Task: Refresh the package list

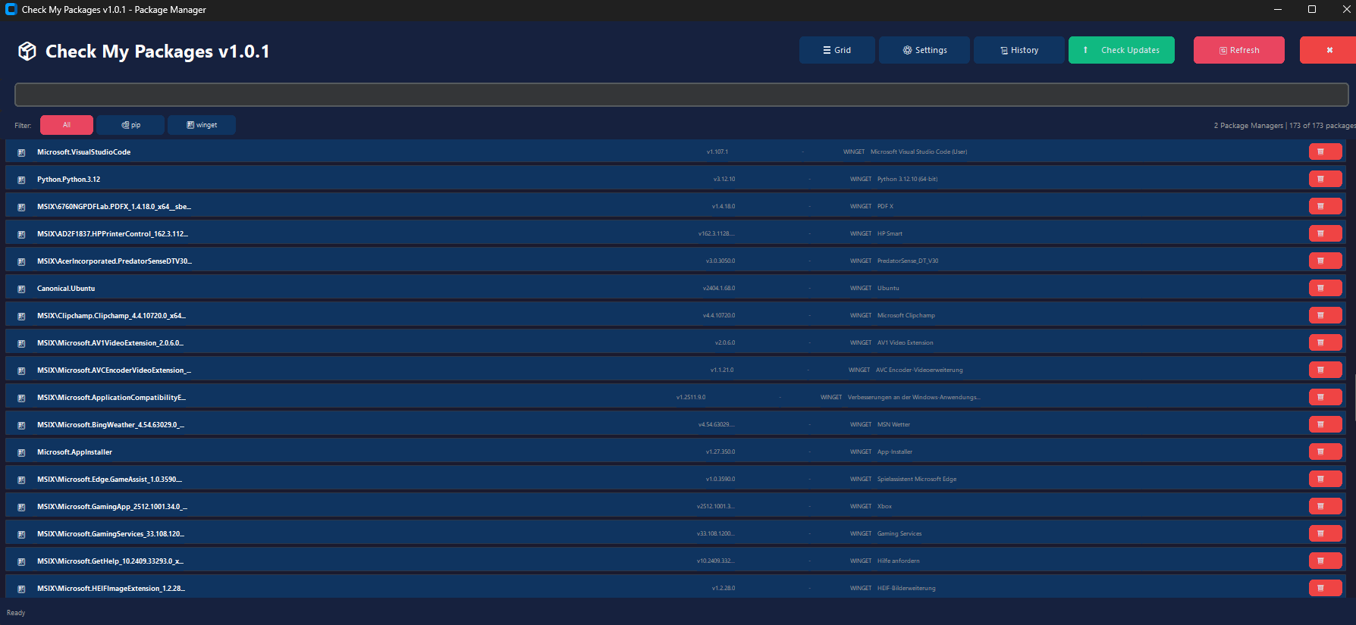Action: (1239, 50)
